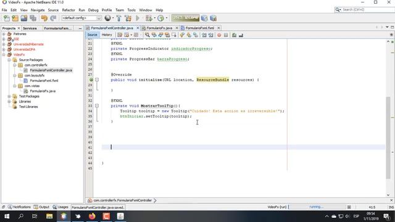Screen dimensions: 395x222
Task: Click the Shift Line Right icon
Action: click(x=211, y=35)
